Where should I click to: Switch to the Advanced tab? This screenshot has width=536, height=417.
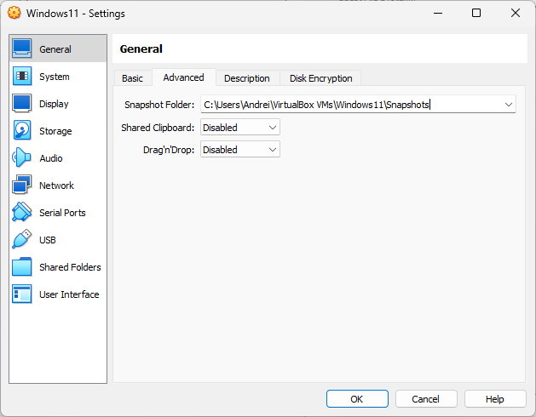coord(183,77)
